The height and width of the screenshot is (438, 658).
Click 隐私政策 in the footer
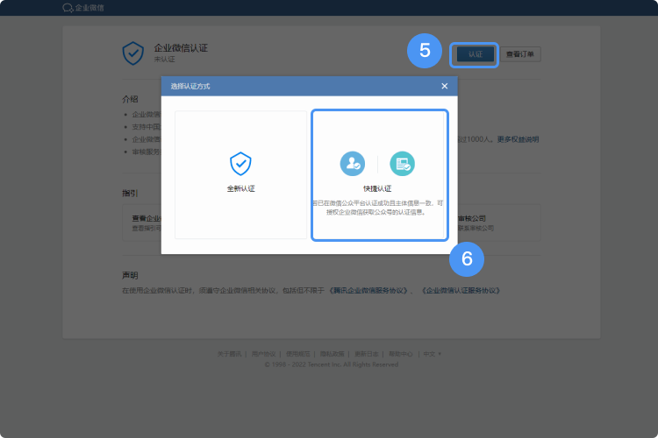tap(332, 354)
